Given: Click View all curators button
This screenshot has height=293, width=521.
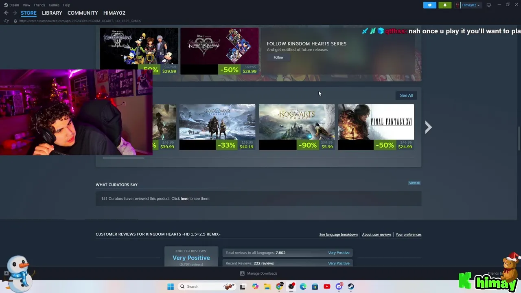Looking at the screenshot, I should pos(414,183).
